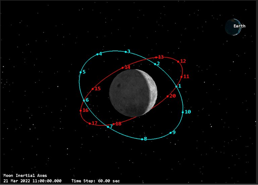Image resolution: width=258 pixels, height=185 pixels.
Task: Click the Earth globe
Action: click(x=232, y=27)
